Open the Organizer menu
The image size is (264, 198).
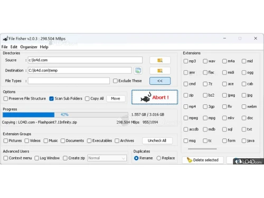point(29,47)
